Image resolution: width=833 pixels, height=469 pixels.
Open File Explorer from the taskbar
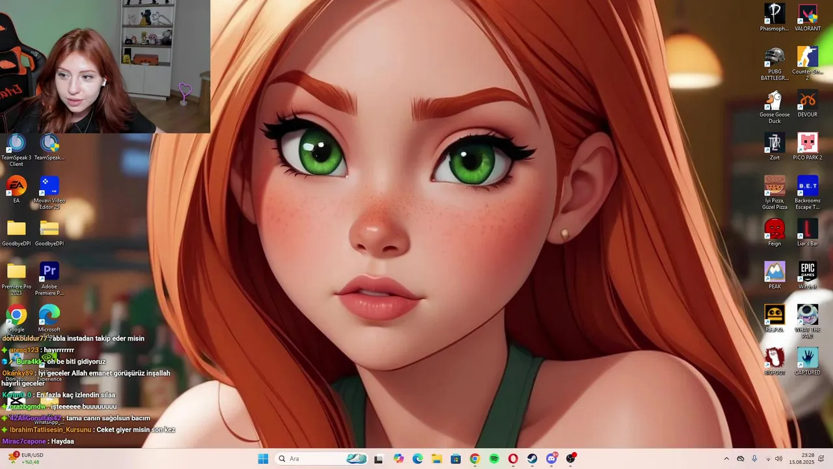coord(437,459)
